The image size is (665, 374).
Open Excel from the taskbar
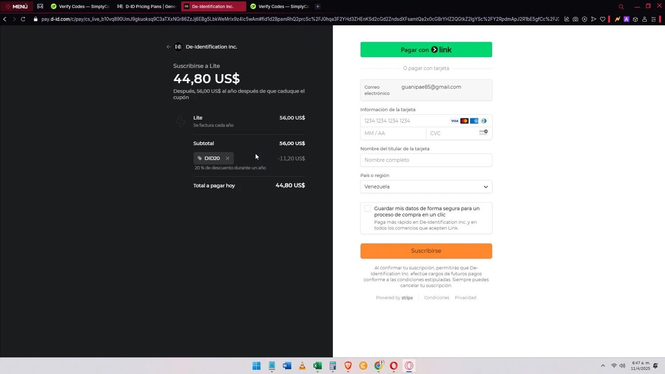pos(317,366)
